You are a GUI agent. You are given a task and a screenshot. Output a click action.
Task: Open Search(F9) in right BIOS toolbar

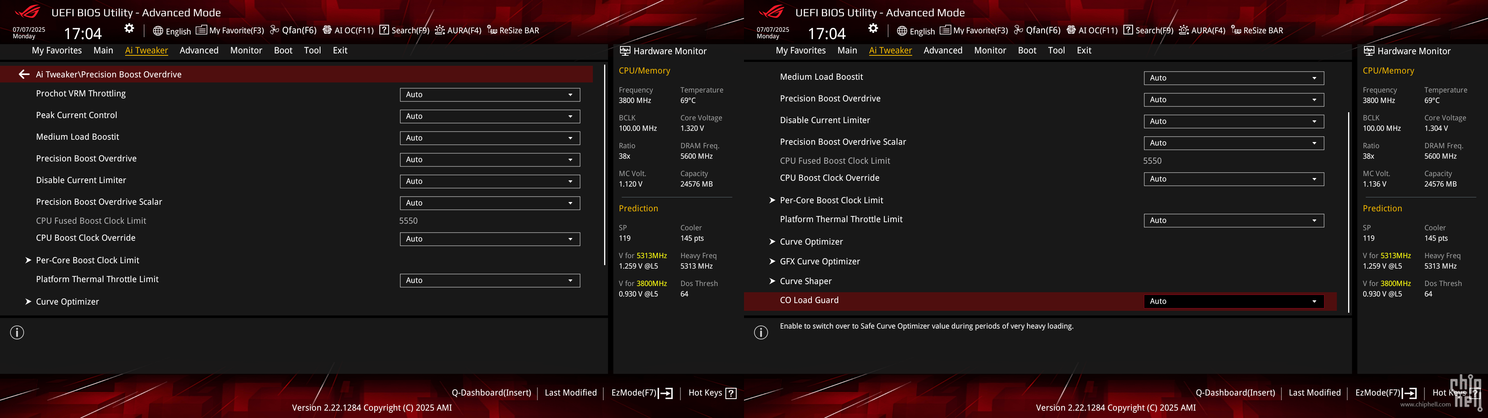point(1148,31)
